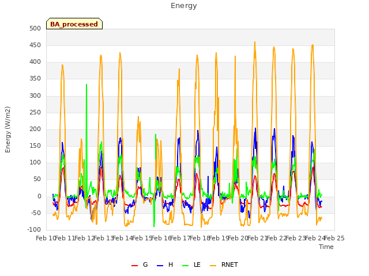The height and width of the screenshot is (276, 369).
Task: Click the 150 y-axis tick value
Action: 35,145
